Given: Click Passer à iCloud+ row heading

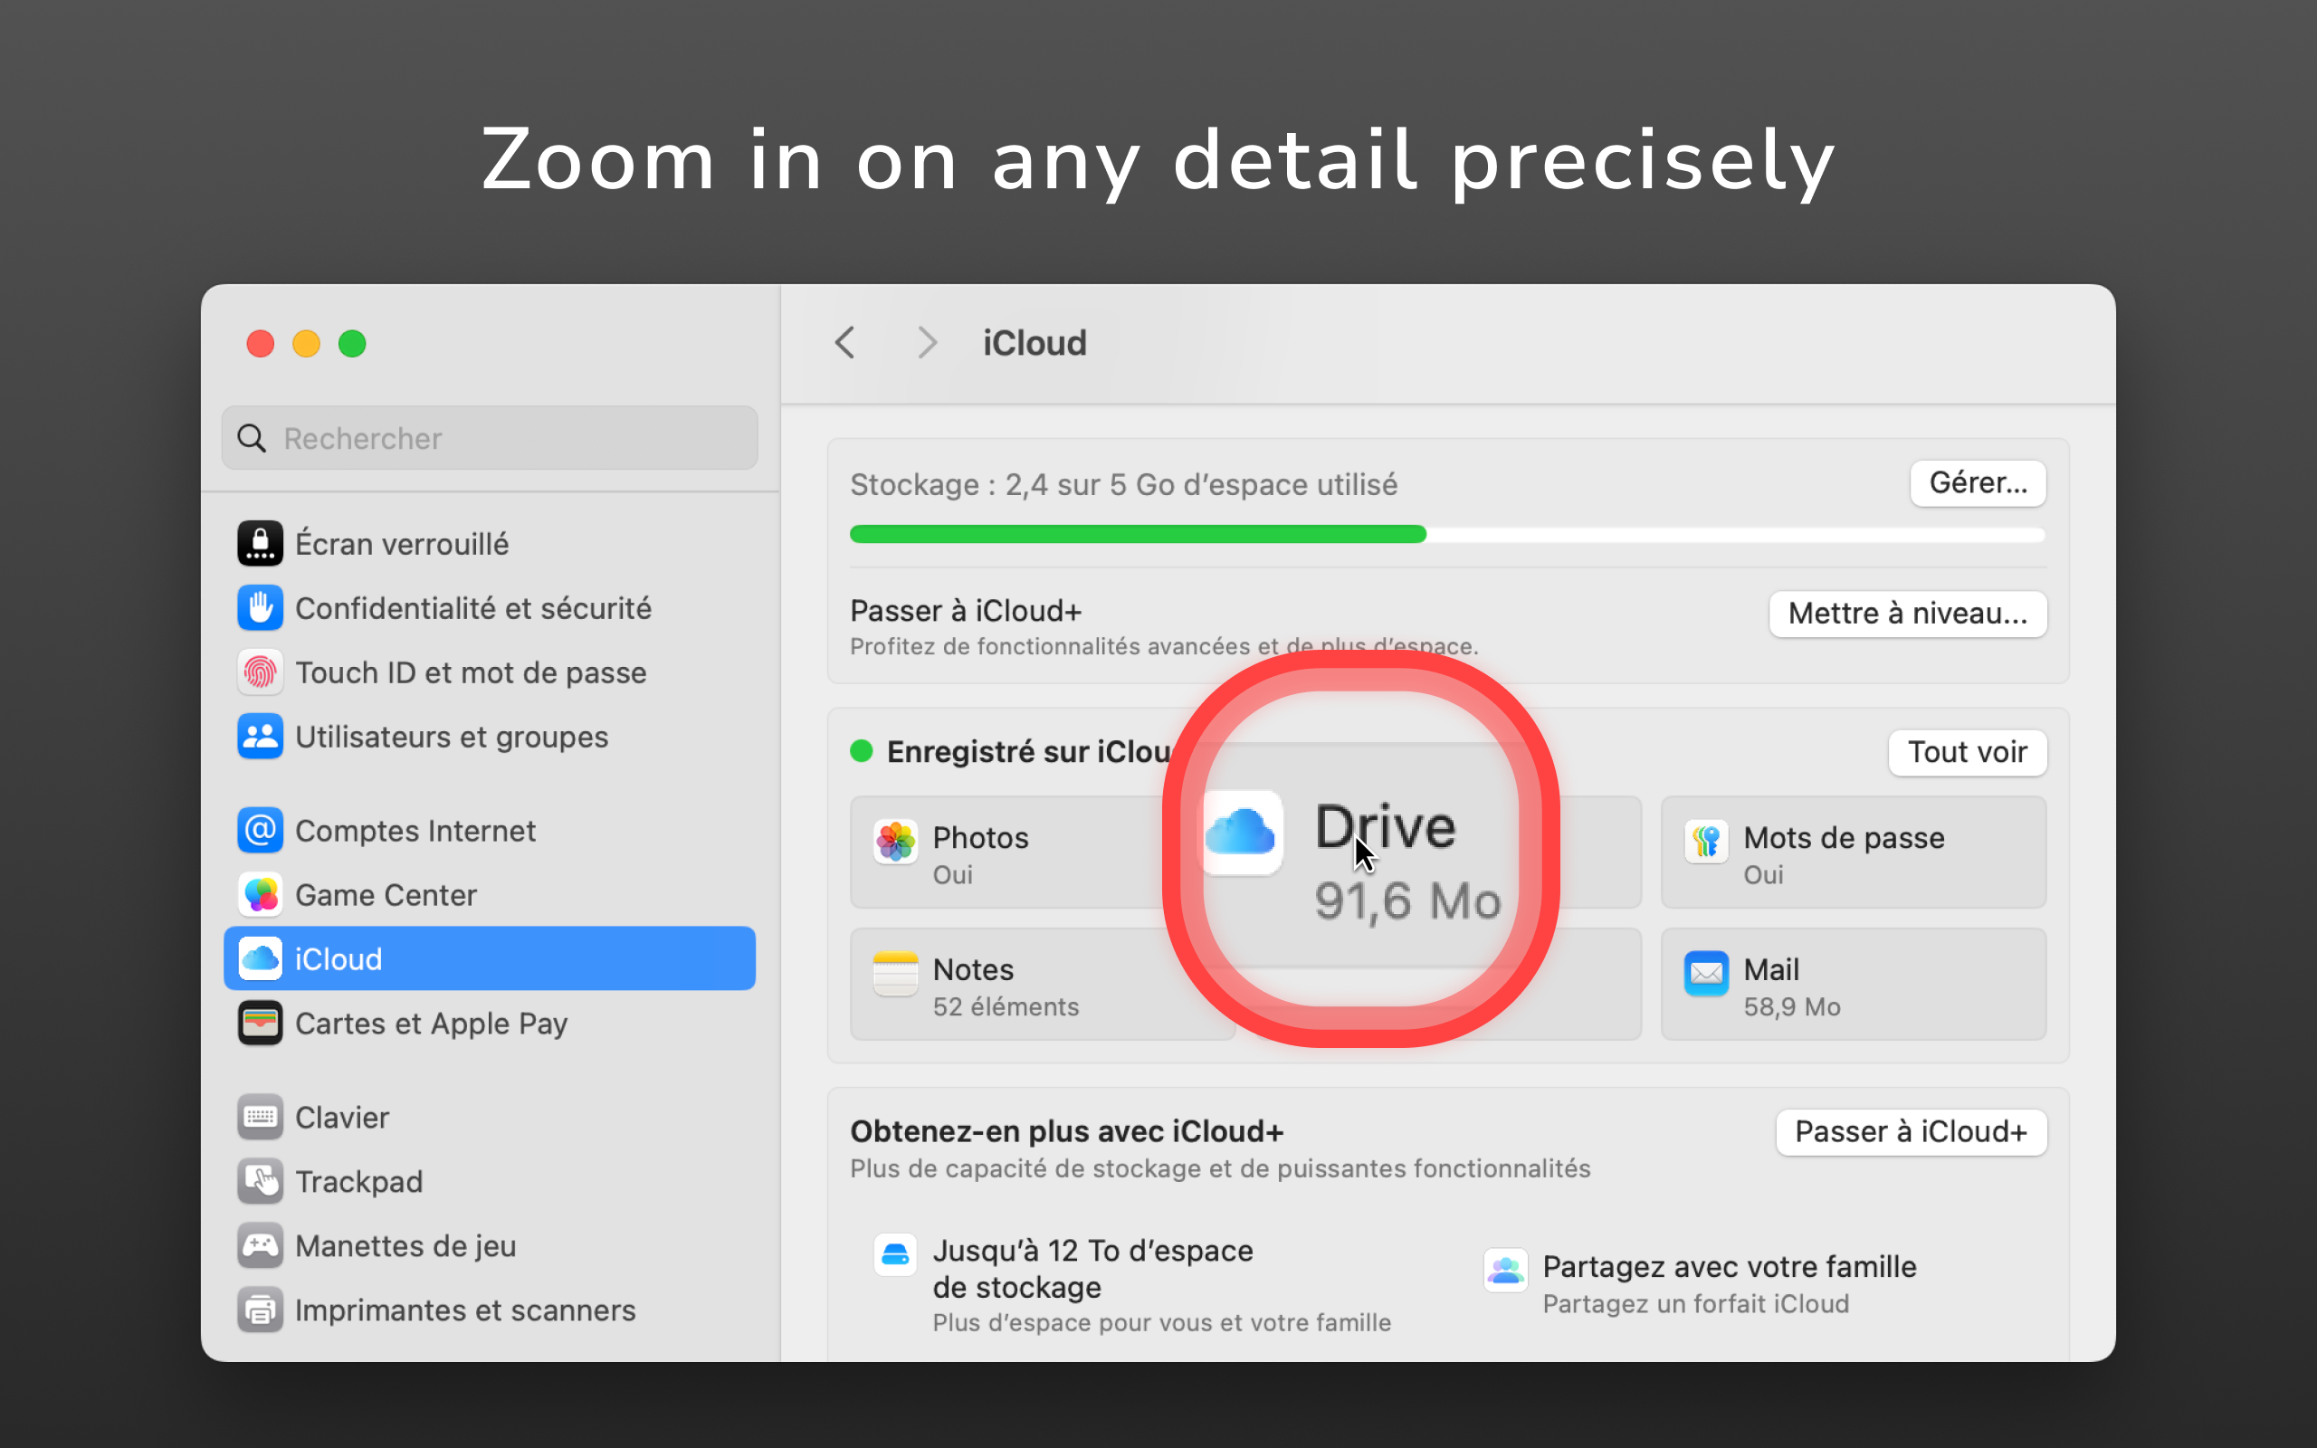Looking at the screenshot, I should click(965, 611).
